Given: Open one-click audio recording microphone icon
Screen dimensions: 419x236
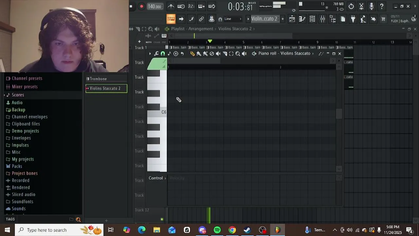Looking at the screenshot, I should pos(372,6).
